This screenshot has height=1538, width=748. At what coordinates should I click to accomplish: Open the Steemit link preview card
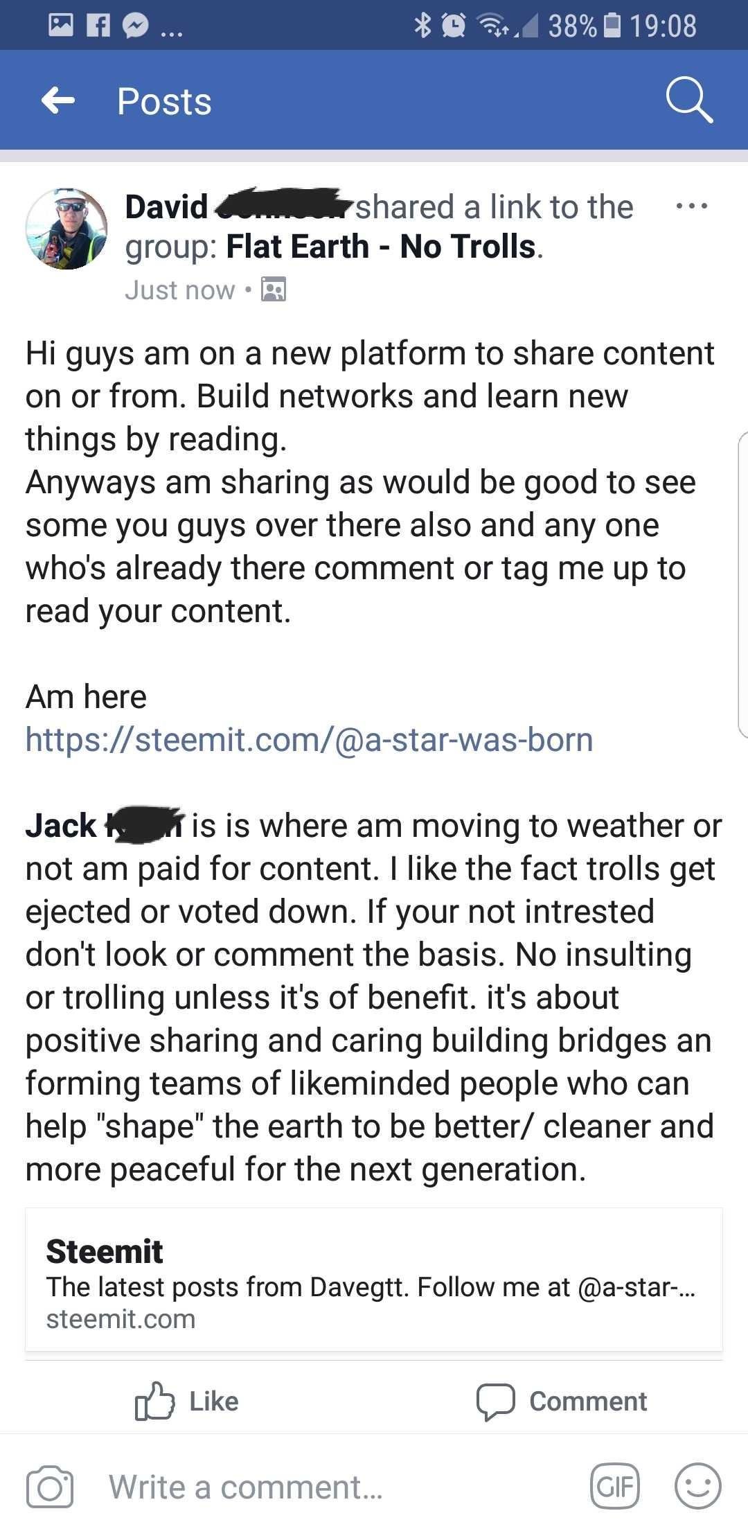click(x=374, y=1280)
